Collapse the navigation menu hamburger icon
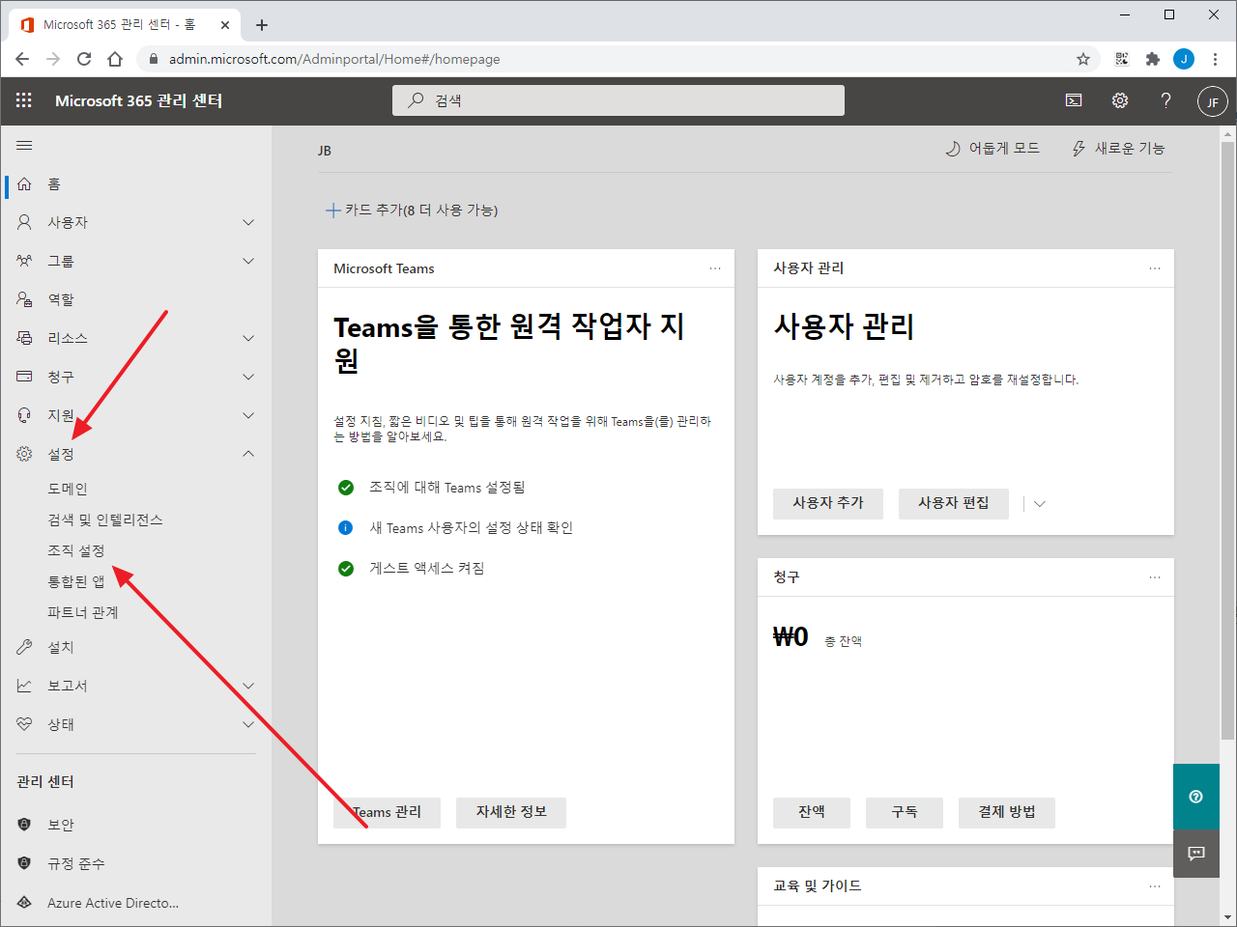The height and width of the screenshot is (927, 1237). 24,146
